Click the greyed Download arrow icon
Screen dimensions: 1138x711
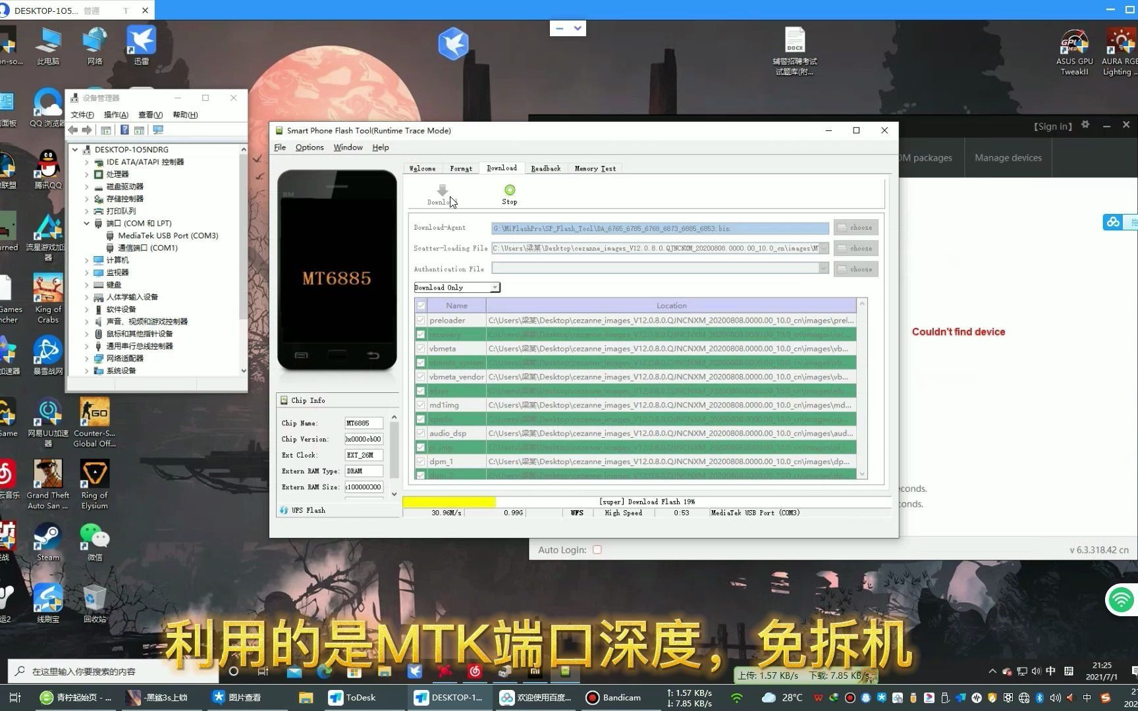click(442, 190)
